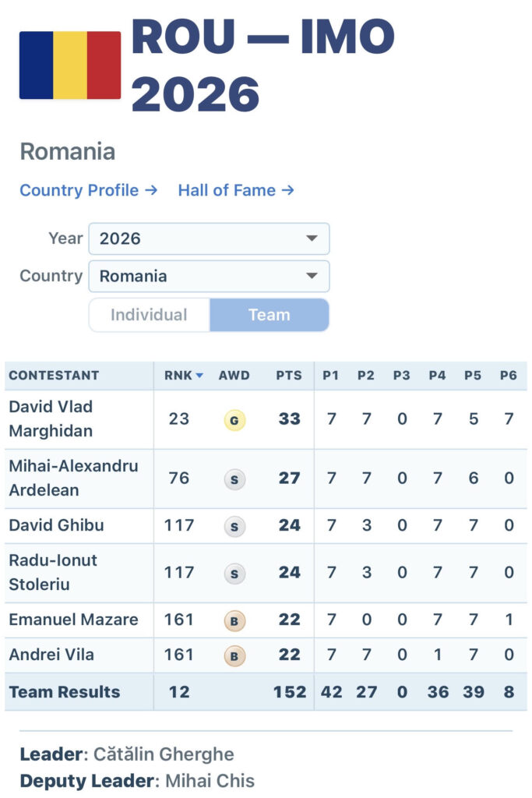Open contestant David Ghibu's entry

point(56,525)
